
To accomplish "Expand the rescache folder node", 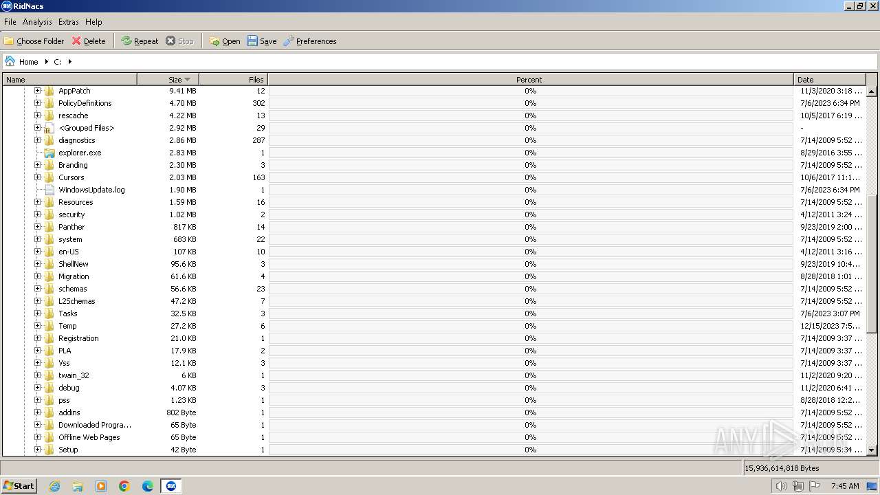I will pos(37,115).
